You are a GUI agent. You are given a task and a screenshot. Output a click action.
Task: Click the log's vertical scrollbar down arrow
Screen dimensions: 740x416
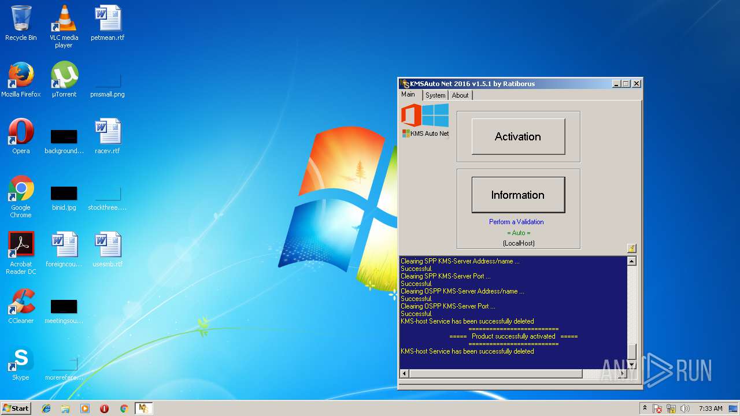coord(632,364)
